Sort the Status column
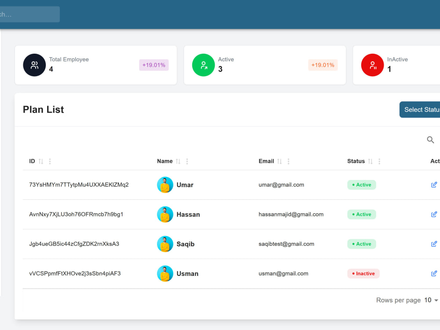Viewport: 440px width, 330px height. coord(370,161)
